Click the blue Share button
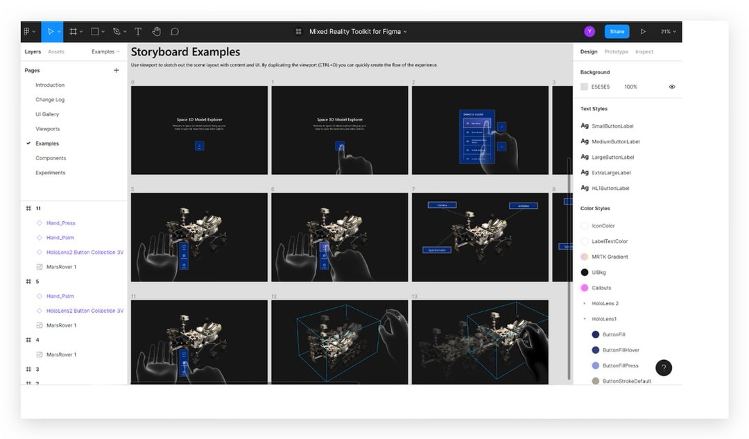Screen dimensions: 749x439 [617, 31]
